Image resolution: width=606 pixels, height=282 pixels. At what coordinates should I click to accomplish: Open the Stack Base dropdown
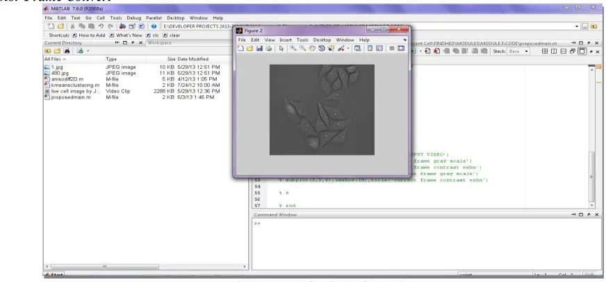(x=518, y=51)
